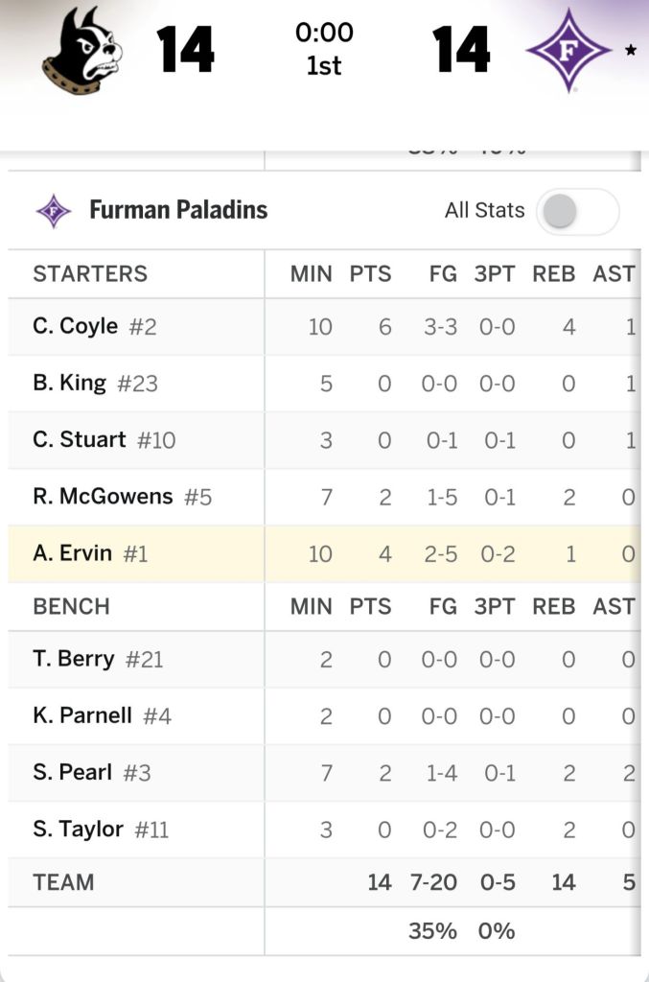Click the game clock 0:00 1st
This screenshot has width=649, height=982.
324,48
